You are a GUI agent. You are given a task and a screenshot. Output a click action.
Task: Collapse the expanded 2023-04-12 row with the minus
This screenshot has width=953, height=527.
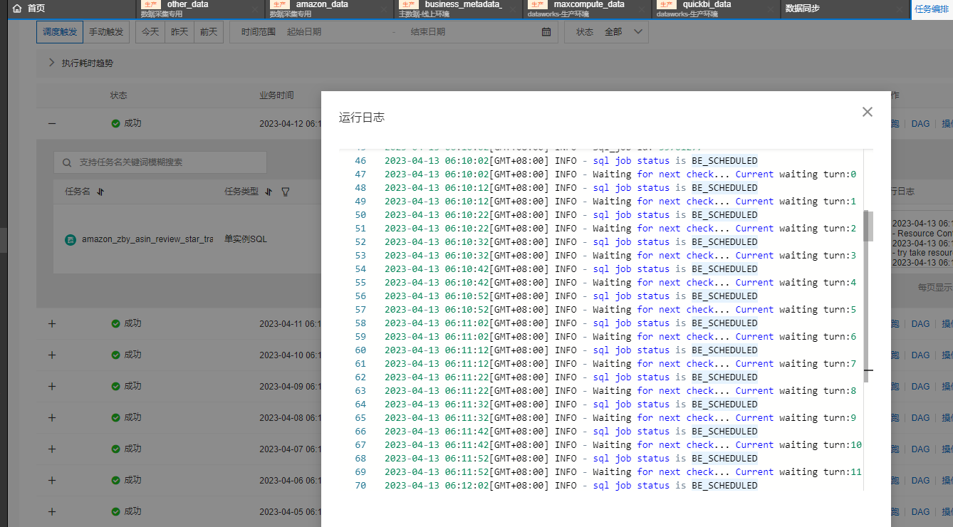click(51, 123)
